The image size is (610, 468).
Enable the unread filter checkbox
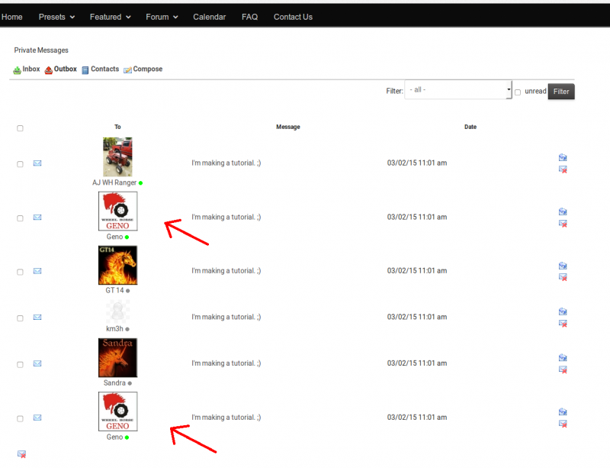tap(518, 92)
